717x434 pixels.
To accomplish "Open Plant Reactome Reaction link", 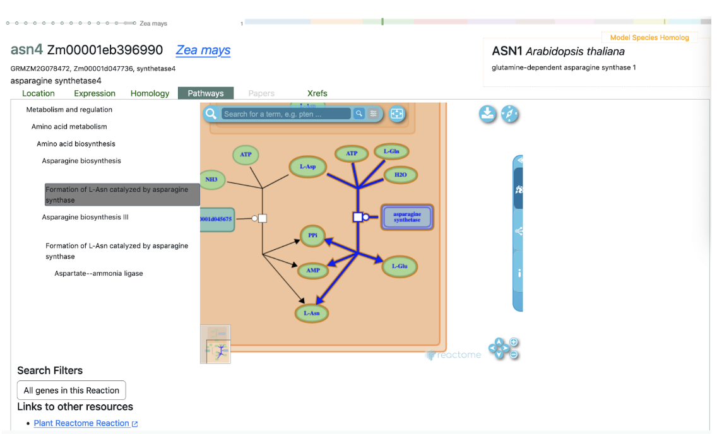I will tap(81, 423).
